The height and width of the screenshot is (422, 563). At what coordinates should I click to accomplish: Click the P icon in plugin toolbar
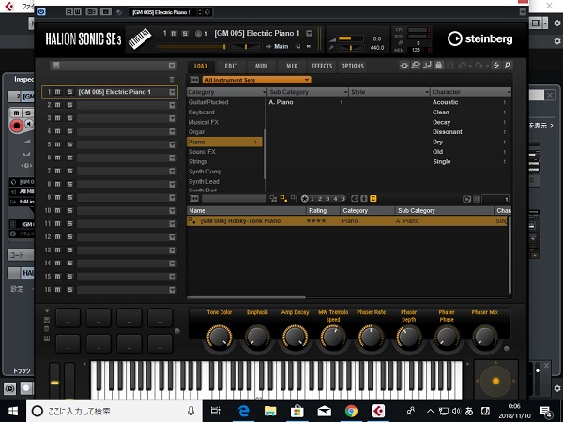pyautogui.click(x=507, y=66)
